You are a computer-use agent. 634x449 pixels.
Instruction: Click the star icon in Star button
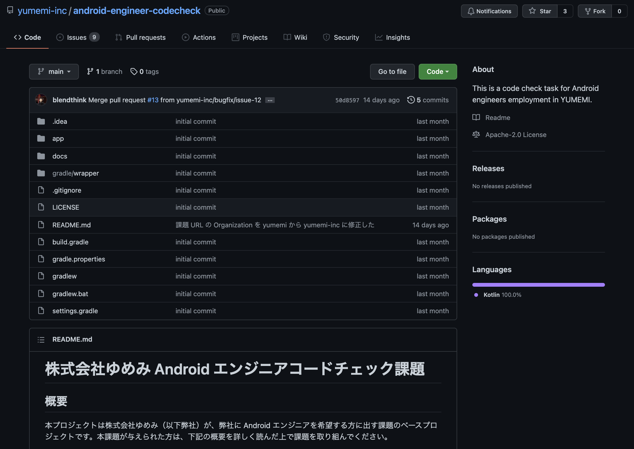(532, 11)
